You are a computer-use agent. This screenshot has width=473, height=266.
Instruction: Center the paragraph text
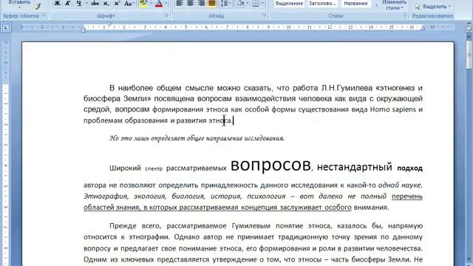click(191, 3)
